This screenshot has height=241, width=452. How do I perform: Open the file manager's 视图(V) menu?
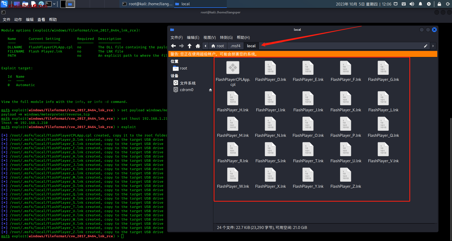pyautogui.click(x=209, y=38)
